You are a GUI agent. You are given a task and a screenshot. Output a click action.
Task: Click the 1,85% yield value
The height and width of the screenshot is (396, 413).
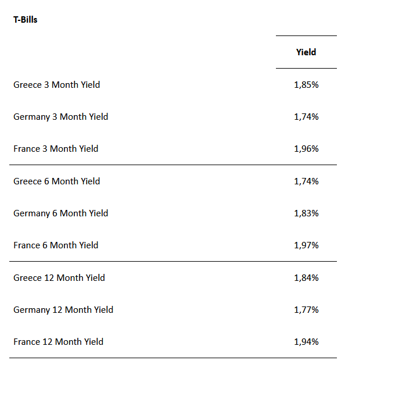pyautogui.click(x=306, y=85)
